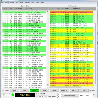
Task: Click Rx Frequency vertical scrollbar
Action: 95,54
